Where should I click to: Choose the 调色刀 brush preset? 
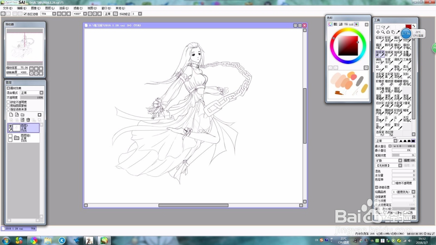click(398, 61)
